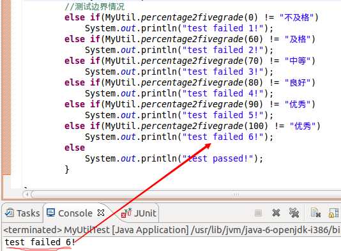Close the Console view with its X icon
The height and width of the screenshot is (251, 341).
click(x=101, y=213)
